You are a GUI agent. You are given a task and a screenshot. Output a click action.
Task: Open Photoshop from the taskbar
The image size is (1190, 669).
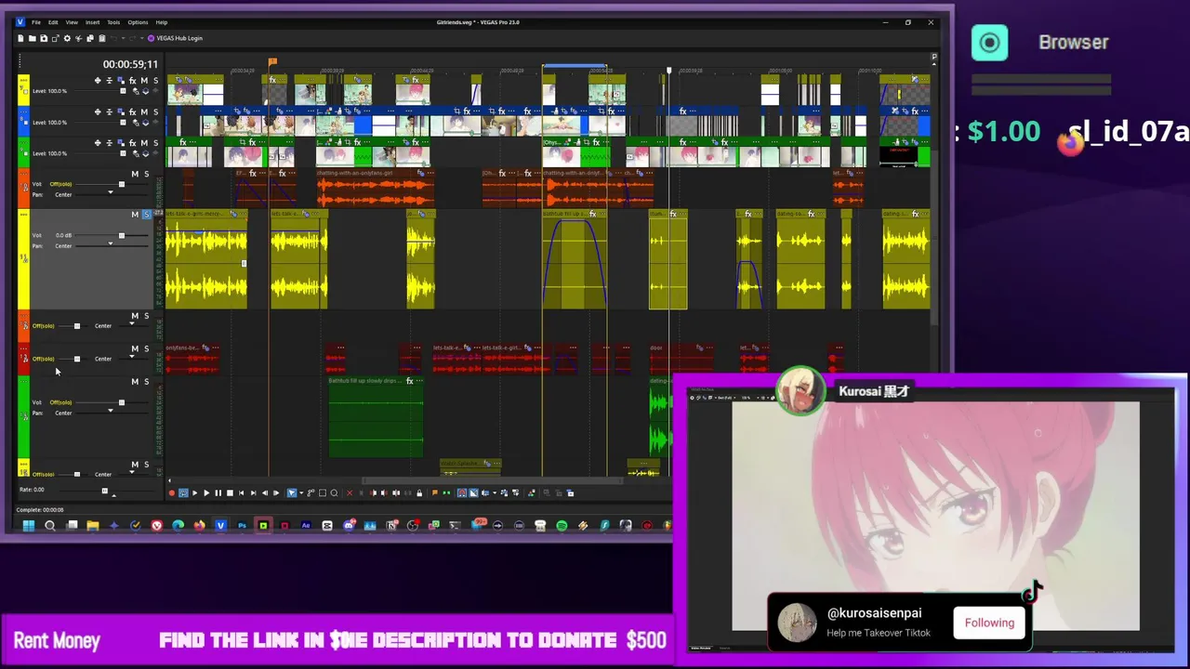coord(242,525)
